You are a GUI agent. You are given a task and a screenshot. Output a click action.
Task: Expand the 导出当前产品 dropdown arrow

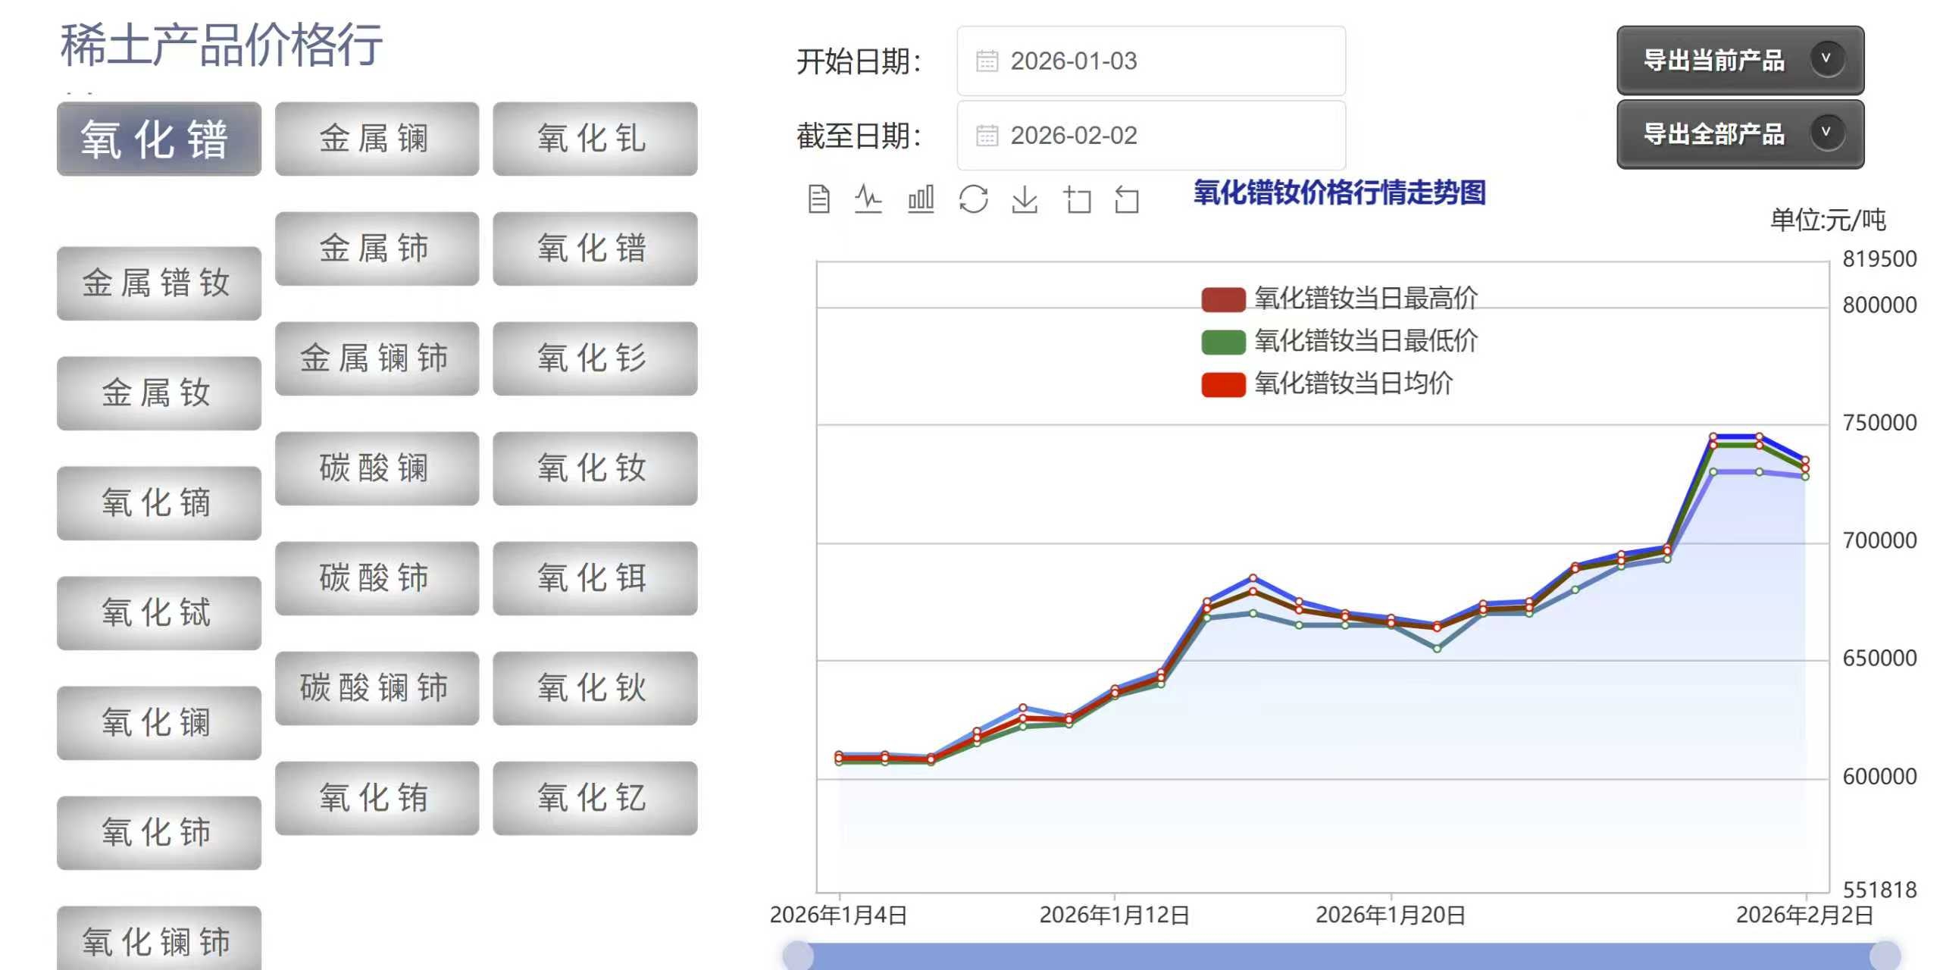(1826, 58)
